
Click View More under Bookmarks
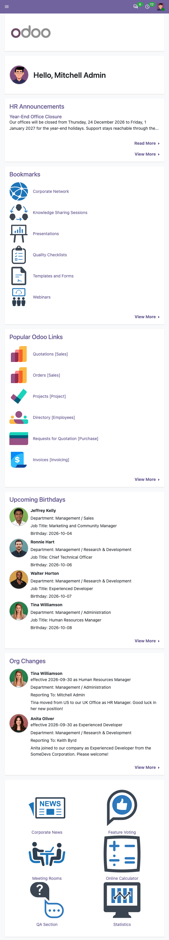pos(147,317)
